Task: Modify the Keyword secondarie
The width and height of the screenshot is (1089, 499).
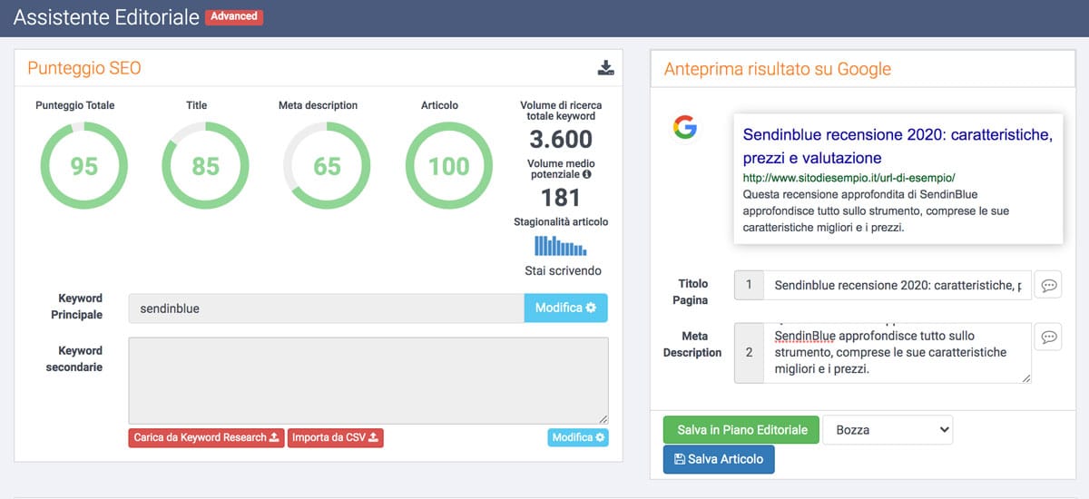Action: (577, 437)
